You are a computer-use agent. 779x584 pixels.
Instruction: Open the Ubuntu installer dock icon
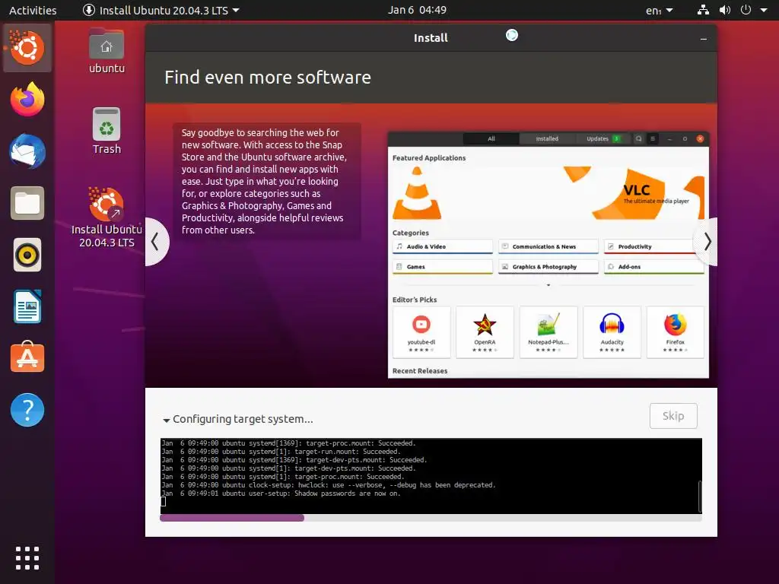coord(27,48)
